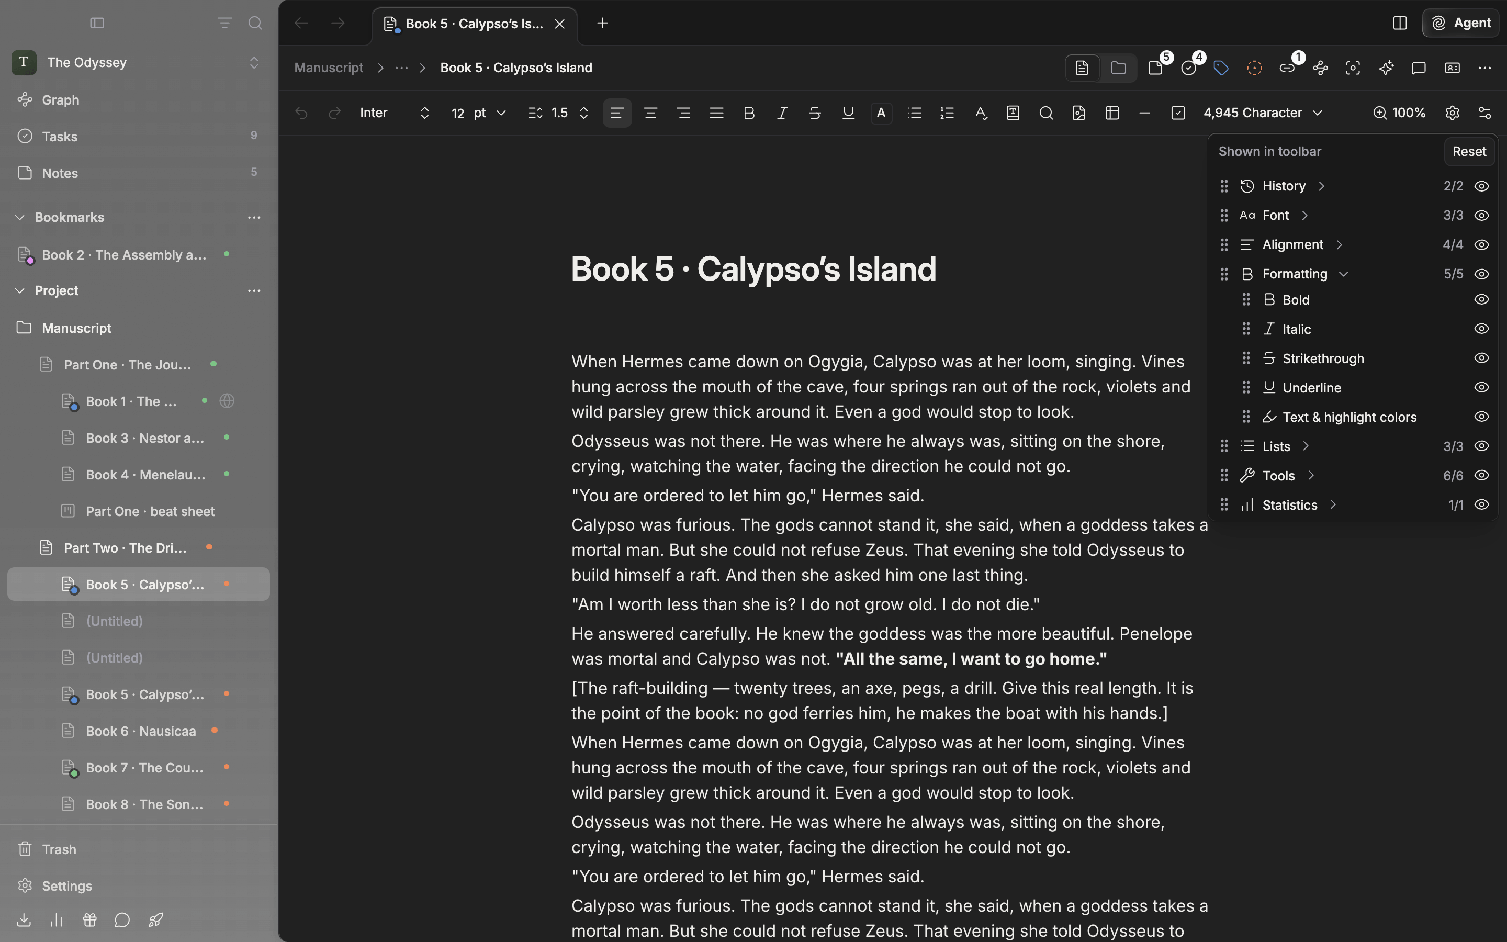Insert a numbered list
1507x942 pixels.
point(947,113)
